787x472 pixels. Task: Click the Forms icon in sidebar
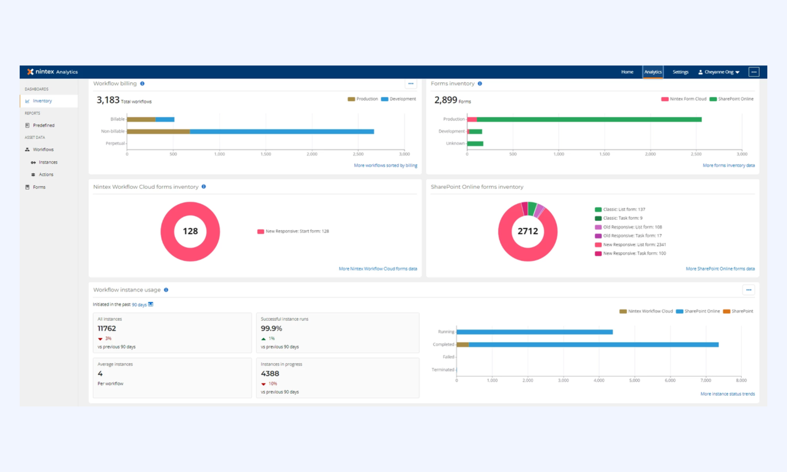point(28,187)
